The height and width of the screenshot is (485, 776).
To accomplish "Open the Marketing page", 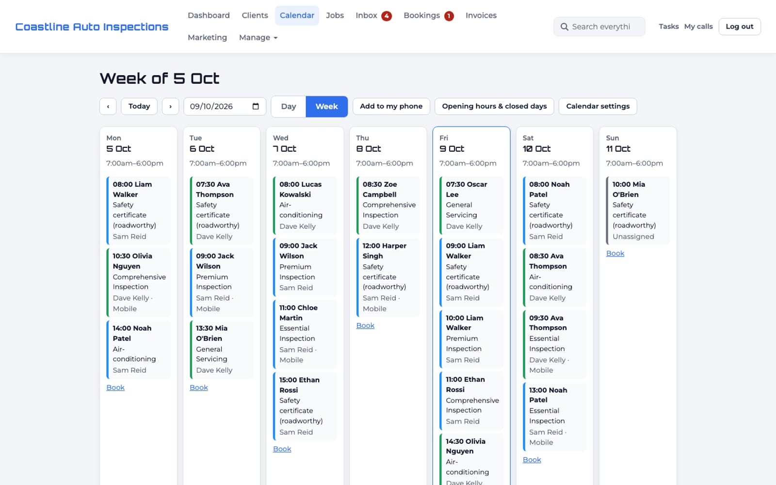I will 207,37.
